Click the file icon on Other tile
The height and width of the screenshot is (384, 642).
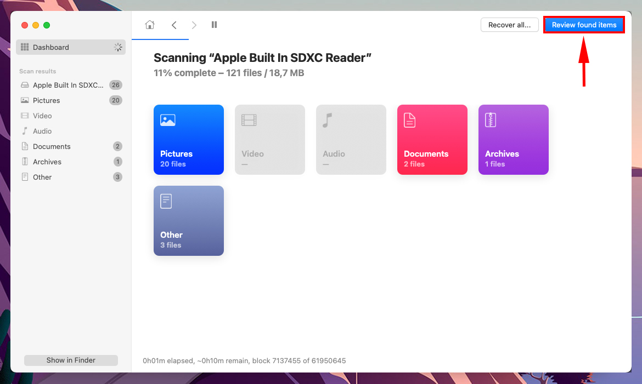(166, 201)
